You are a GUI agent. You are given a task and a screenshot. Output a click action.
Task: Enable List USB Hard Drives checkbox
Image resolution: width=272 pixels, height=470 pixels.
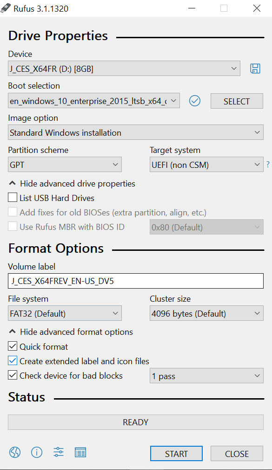pos(13,198)
